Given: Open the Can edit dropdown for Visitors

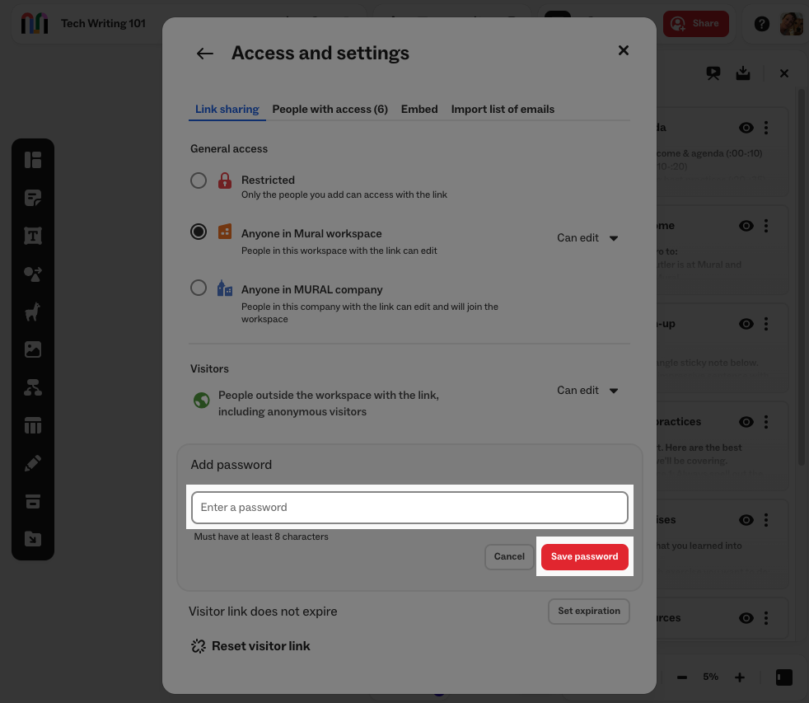Looking at the screenshot, I should point(587,390).
